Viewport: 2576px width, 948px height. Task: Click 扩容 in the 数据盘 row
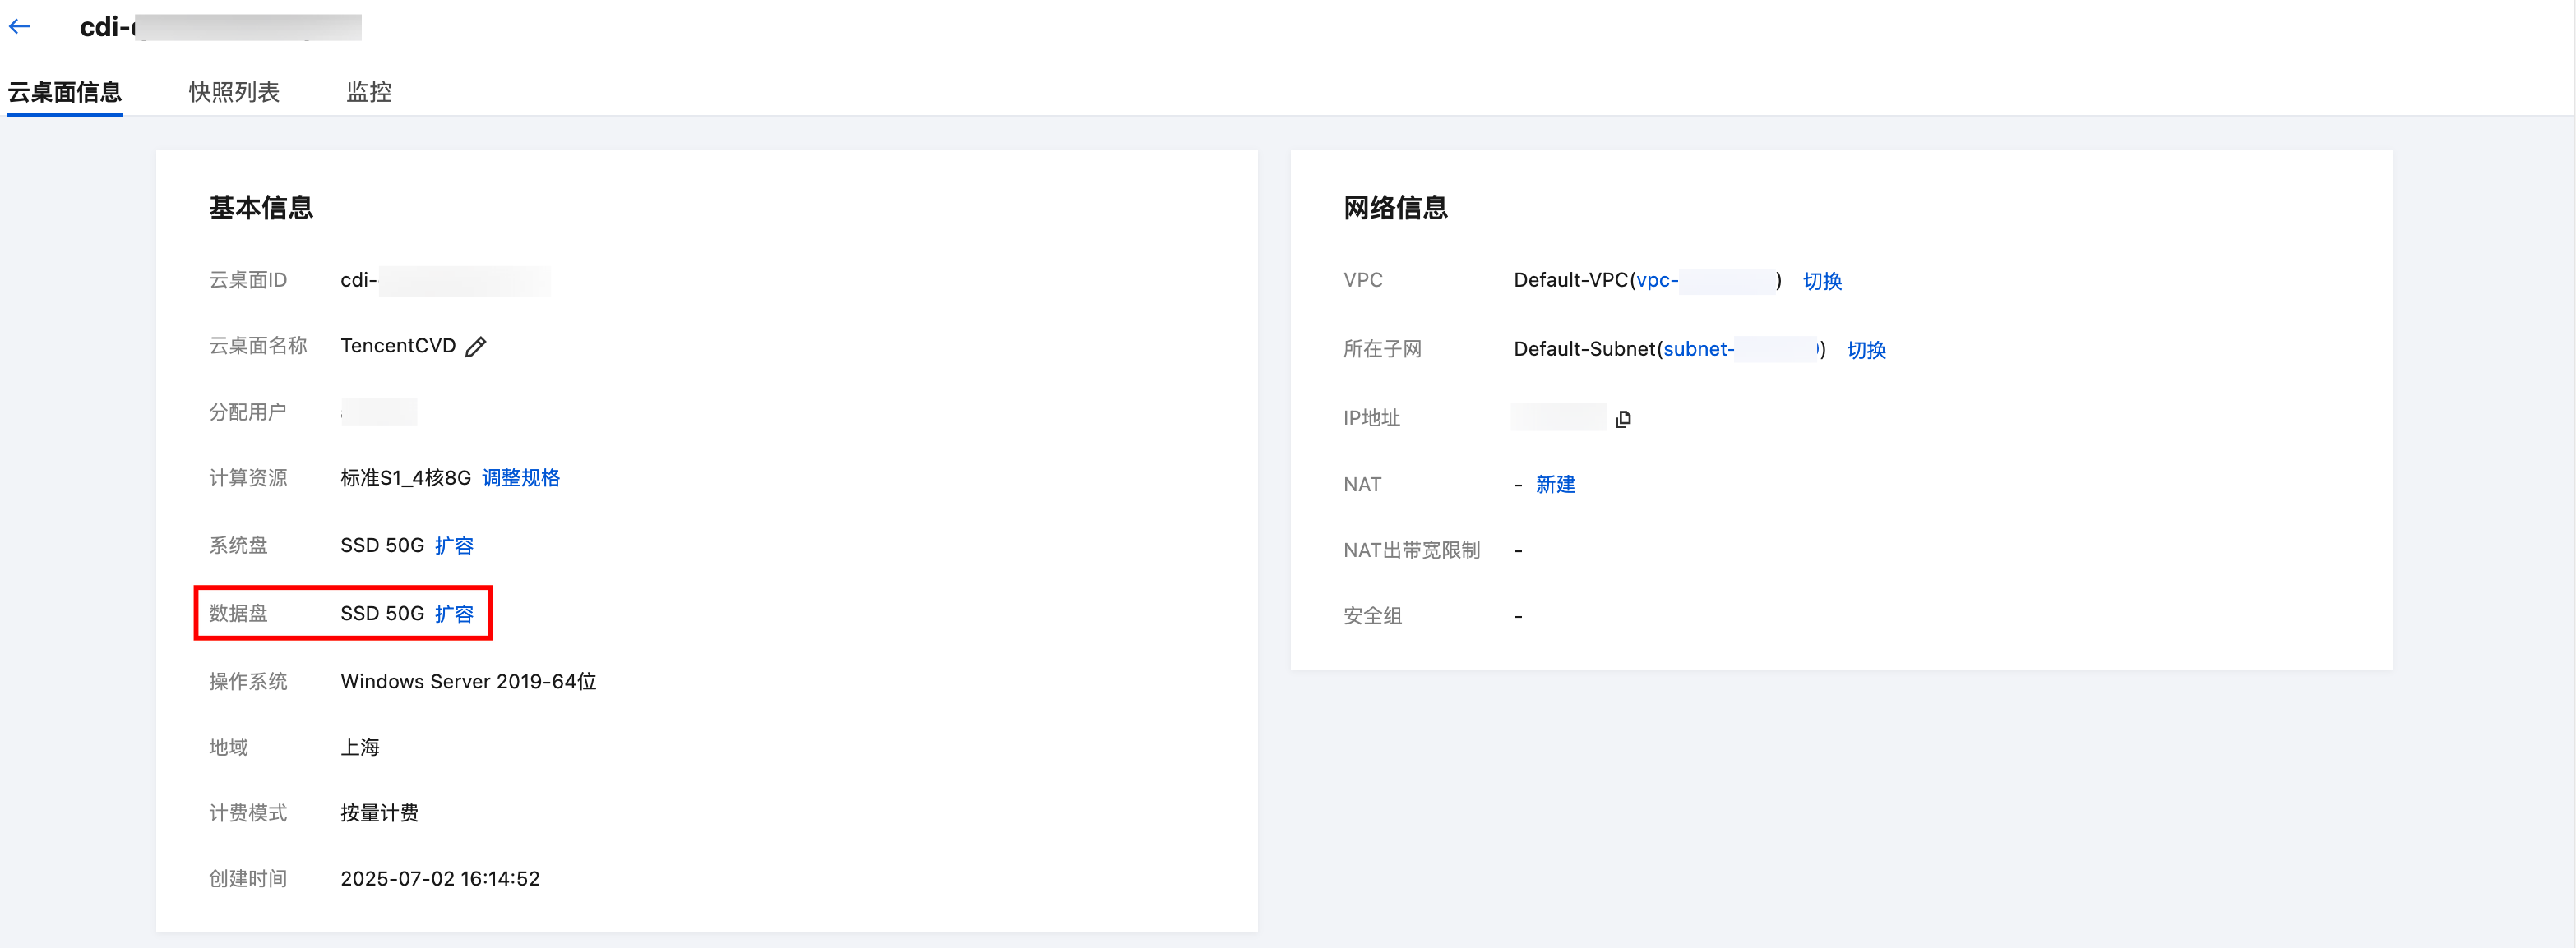click(x=454, y=614)
